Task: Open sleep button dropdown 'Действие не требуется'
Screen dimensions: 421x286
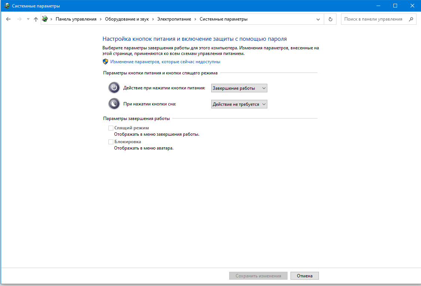Action: 239,104
